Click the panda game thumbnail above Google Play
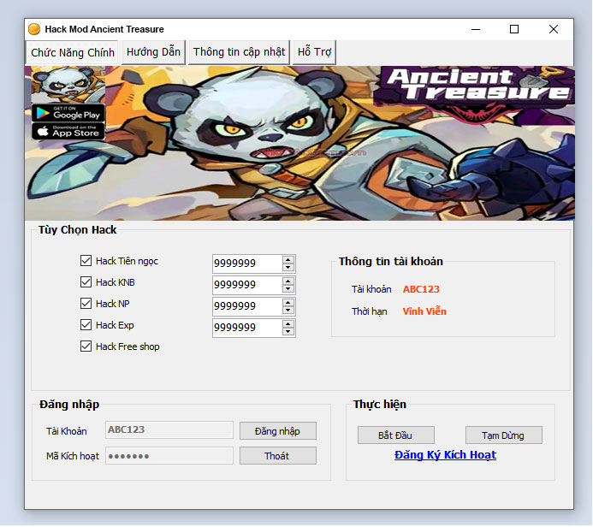593x527 pixels. pyautogui.click(x=68, y=85)
